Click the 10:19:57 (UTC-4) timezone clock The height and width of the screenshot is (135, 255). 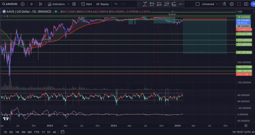pos(243,132)
